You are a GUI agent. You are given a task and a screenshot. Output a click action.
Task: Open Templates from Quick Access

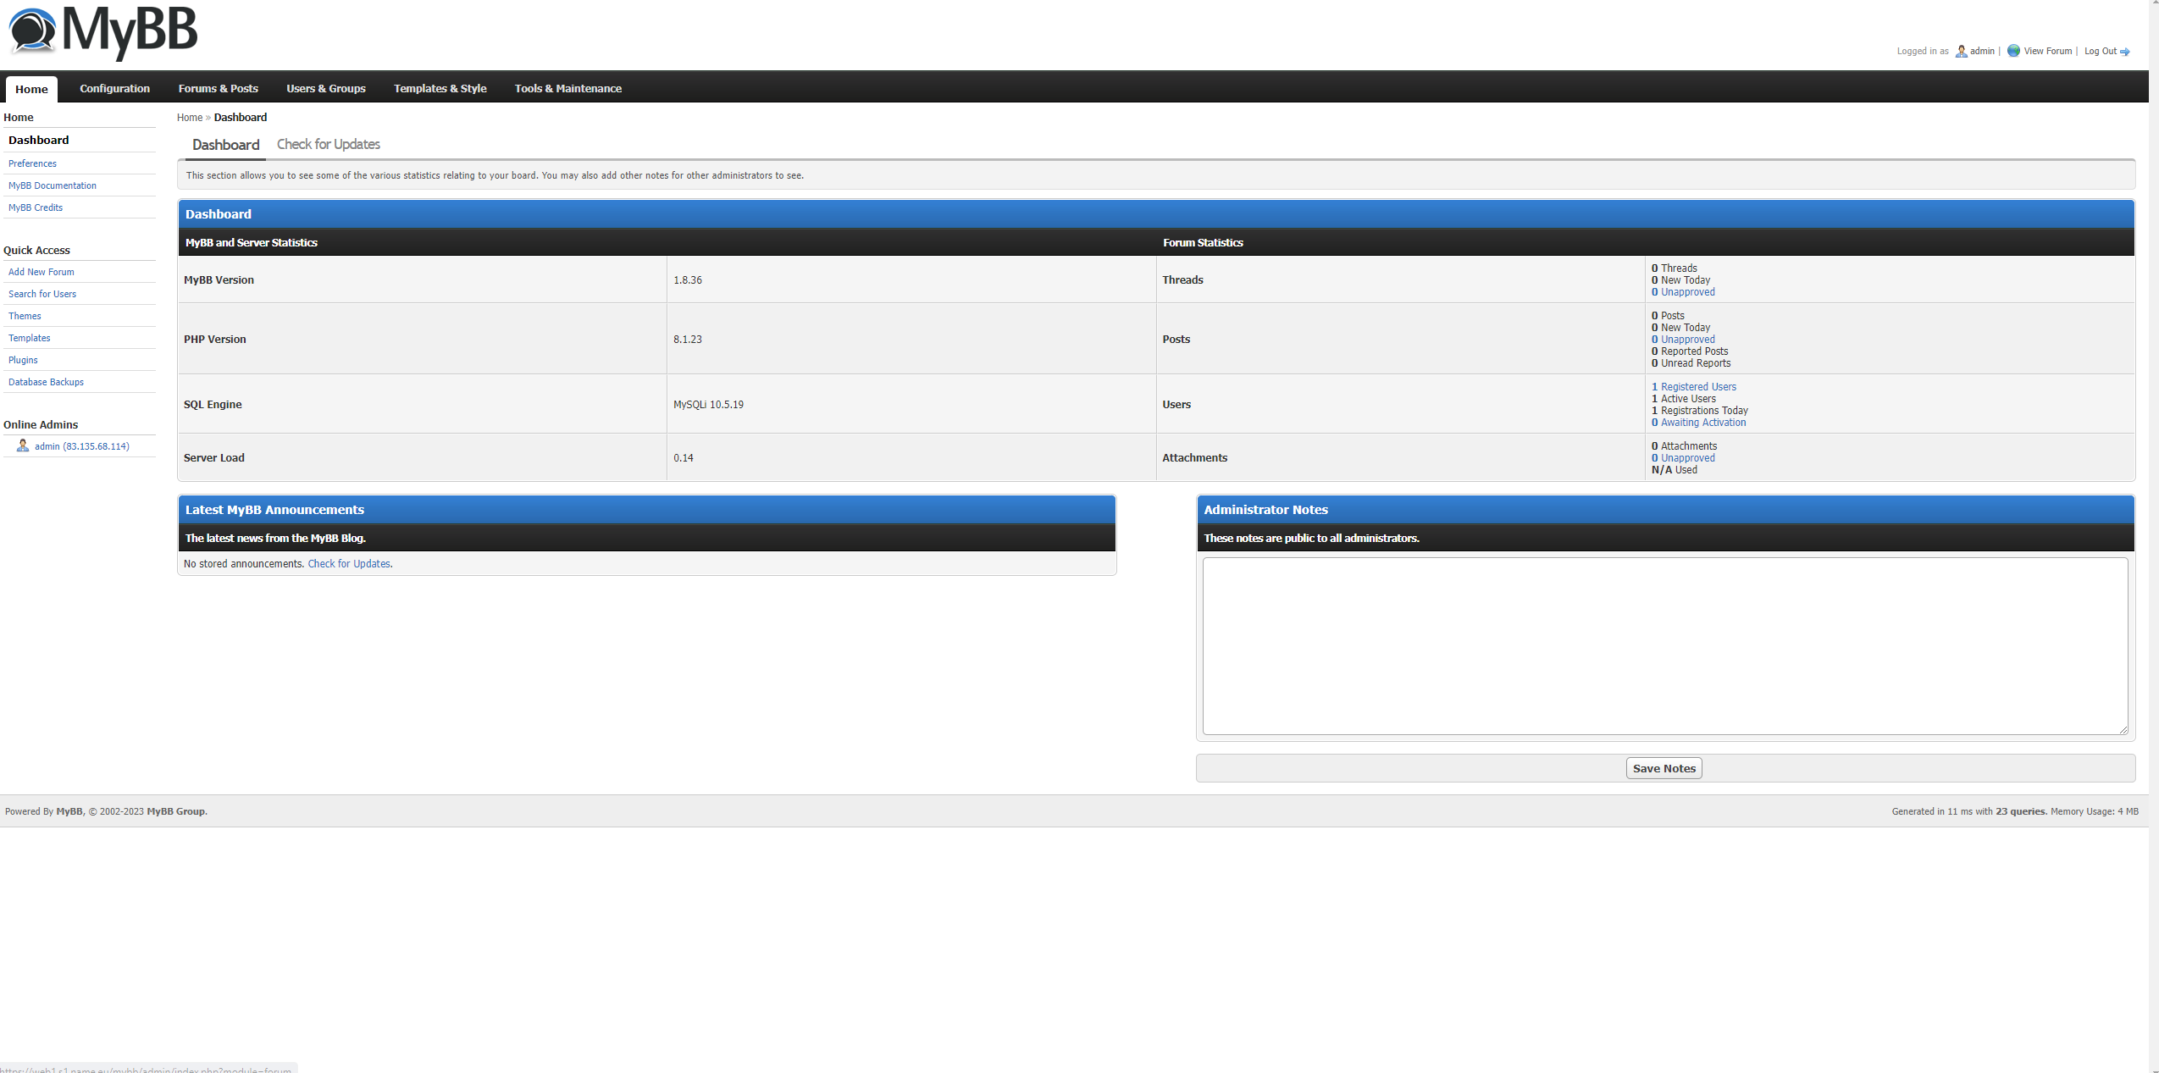pyautogui.click(x=30, y=338)
